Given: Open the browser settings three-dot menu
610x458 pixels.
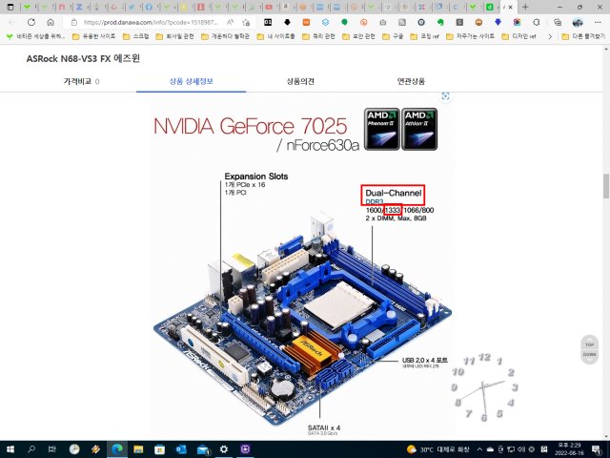Looking at the screenshot, I should [598, 22].
